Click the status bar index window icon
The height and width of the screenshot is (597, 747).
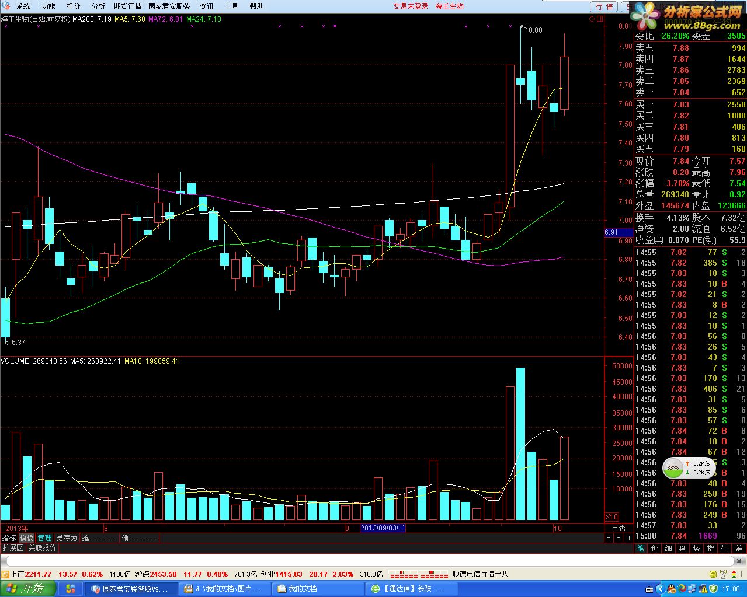coord(5,574)
